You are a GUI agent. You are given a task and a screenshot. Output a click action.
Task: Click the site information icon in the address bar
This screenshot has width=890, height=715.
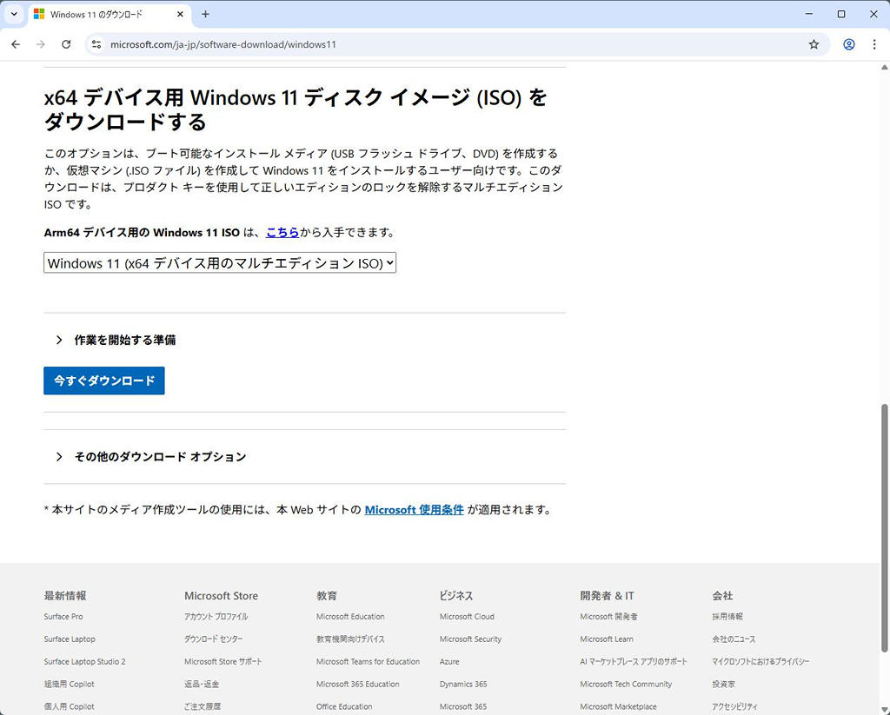[x=96, y=44]
